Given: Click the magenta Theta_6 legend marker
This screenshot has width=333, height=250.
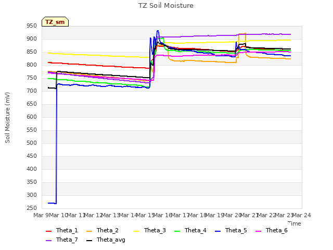Looking at the screenshot, I should (x=258, y=231).
